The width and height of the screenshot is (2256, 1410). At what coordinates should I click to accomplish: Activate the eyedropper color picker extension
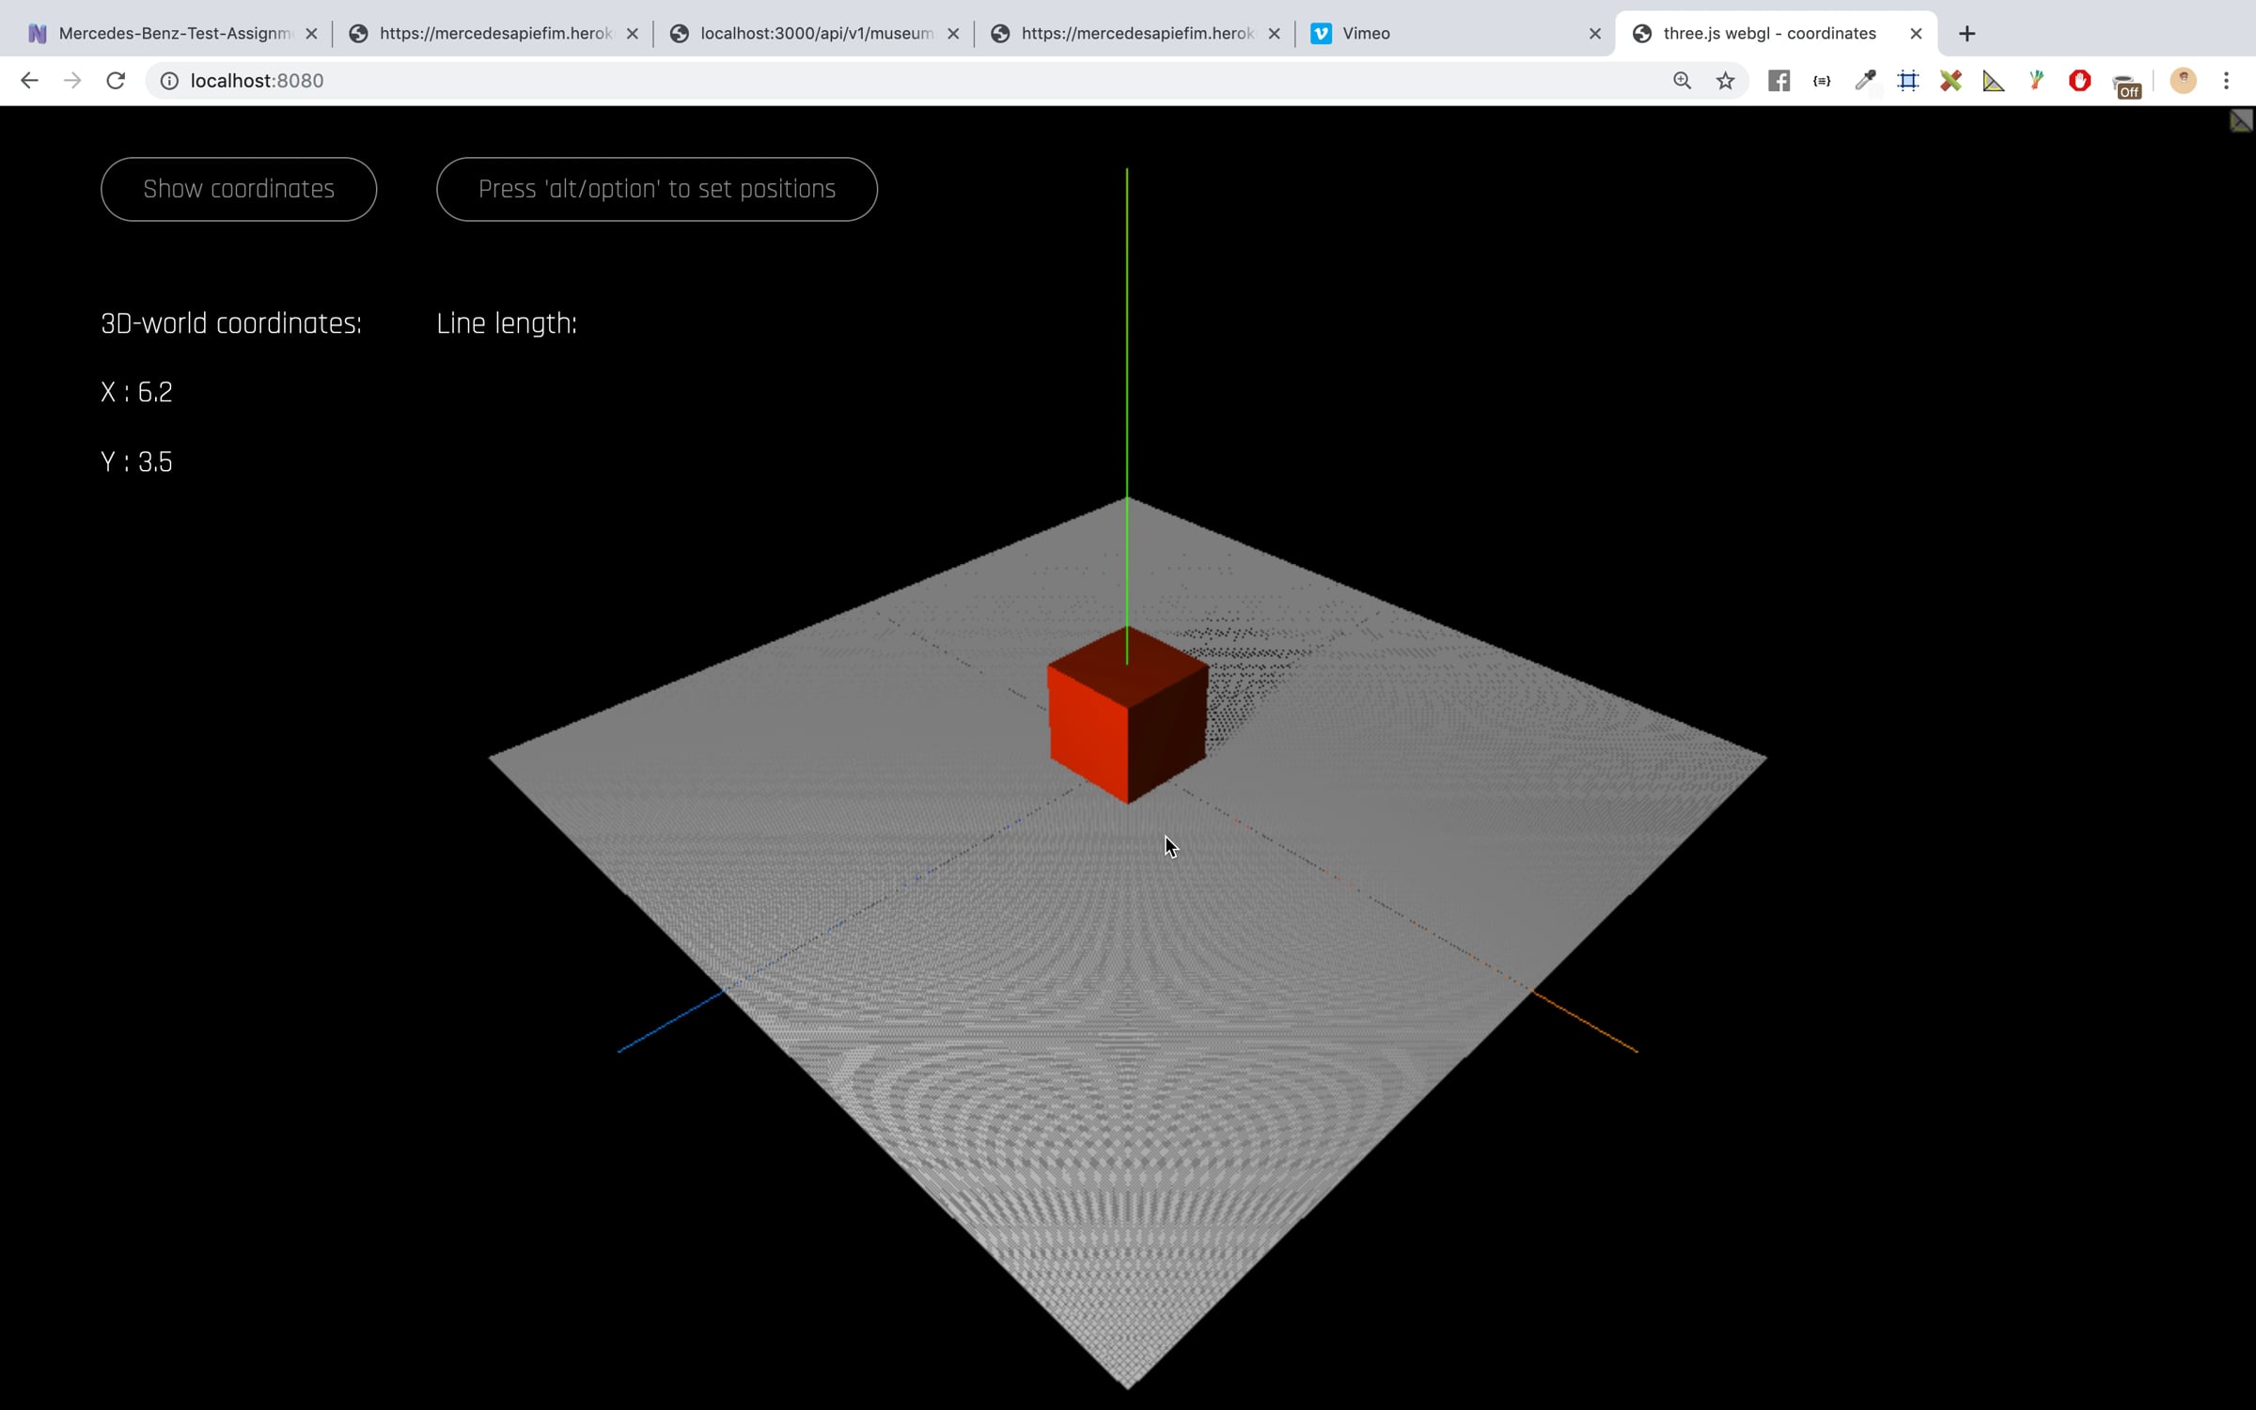1865,81
